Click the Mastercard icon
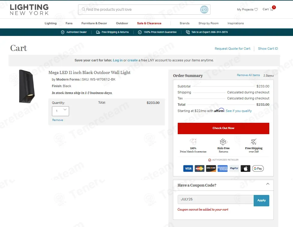The width and height of the screenshot is (293, 227). [199, 169]
